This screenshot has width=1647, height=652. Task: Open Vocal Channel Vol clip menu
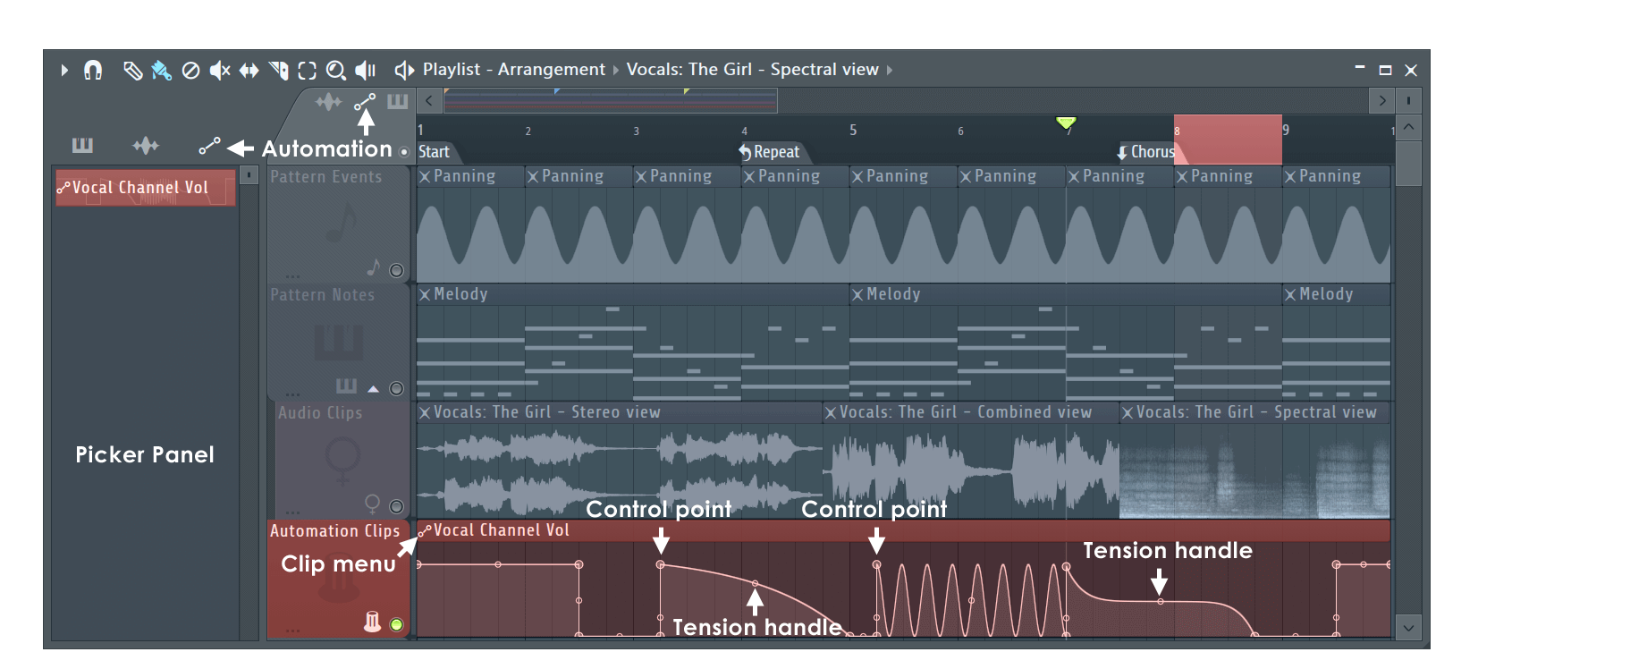425,530
